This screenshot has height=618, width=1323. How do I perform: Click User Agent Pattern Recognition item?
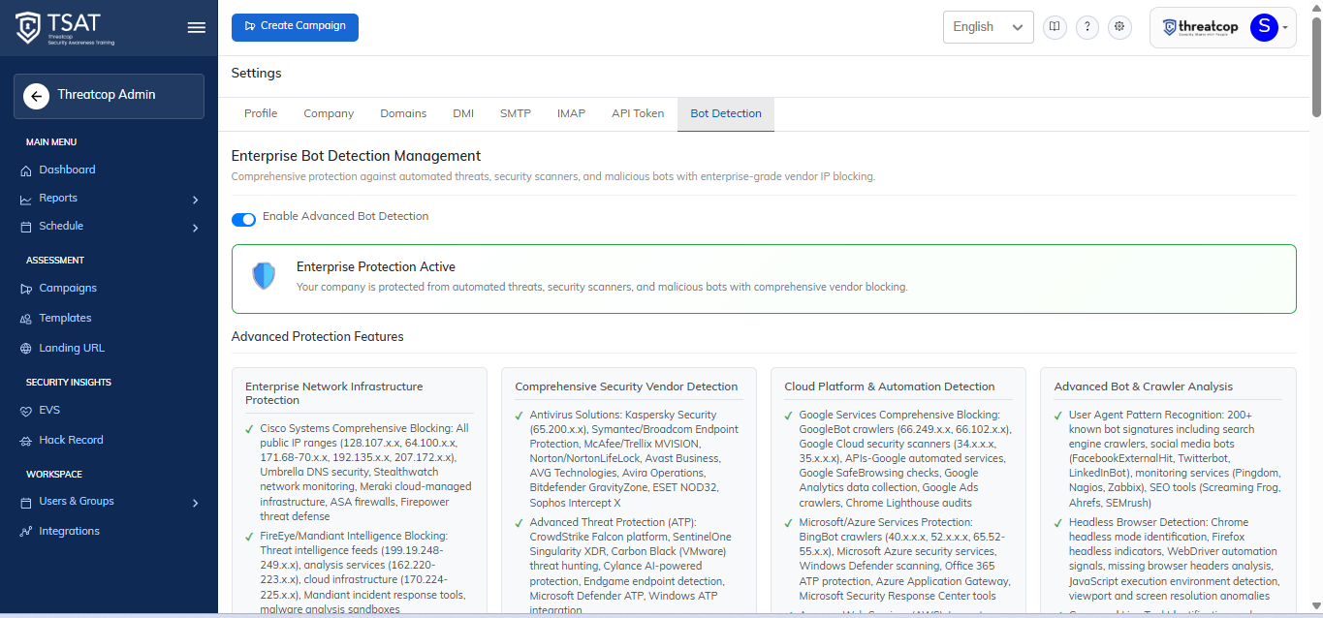(x=1168, y=459)
